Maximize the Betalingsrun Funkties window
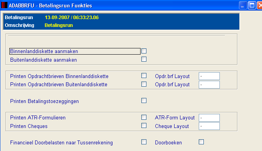262x151 pixels. point(252,5)
